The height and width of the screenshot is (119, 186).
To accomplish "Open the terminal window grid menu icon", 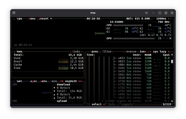I will point(147,13).
